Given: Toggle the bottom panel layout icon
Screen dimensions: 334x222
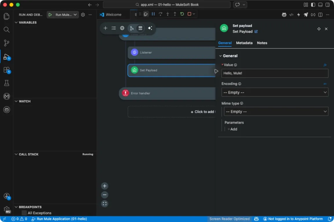Looking at the screenshot, I should point(320,5).
